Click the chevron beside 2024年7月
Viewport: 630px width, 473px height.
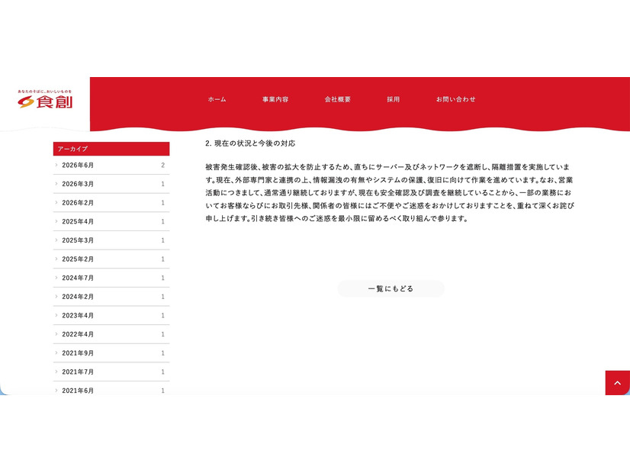56,278
